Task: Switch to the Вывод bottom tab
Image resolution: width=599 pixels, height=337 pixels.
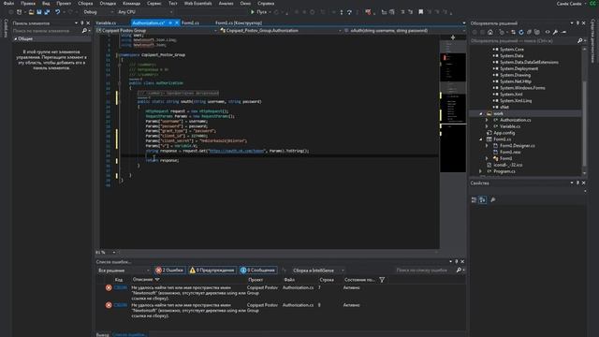Action: (x=102, y=335)
